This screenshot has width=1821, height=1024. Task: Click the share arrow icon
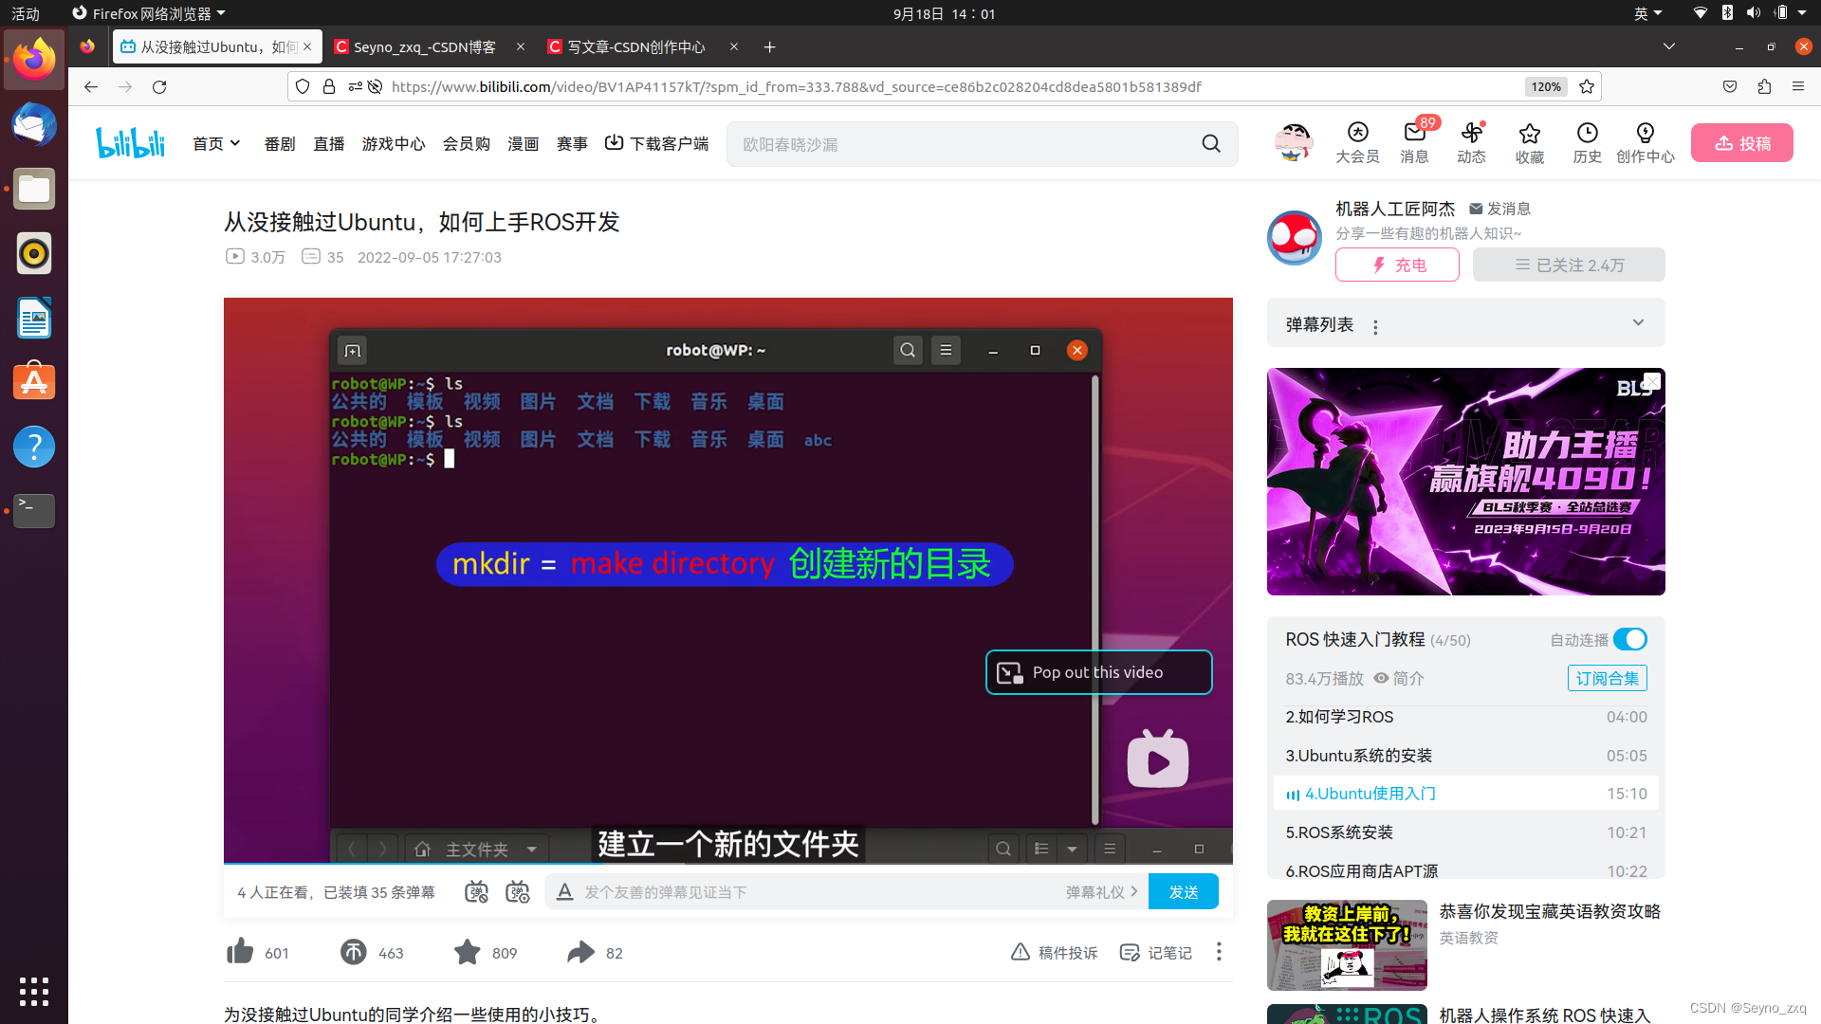pyautogui.click(x=580, y=952)
